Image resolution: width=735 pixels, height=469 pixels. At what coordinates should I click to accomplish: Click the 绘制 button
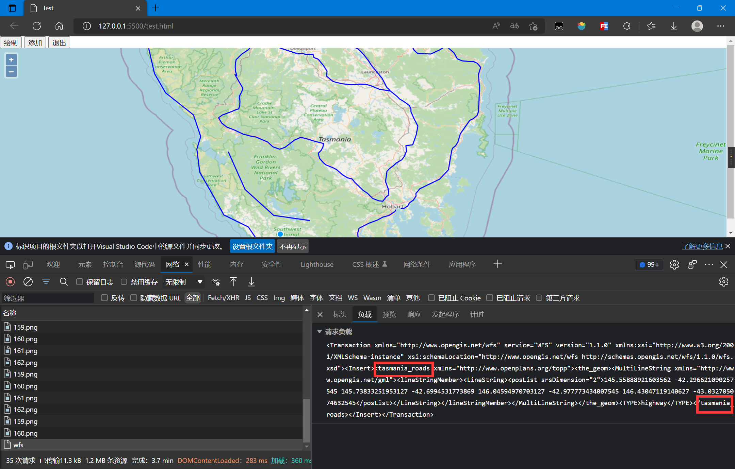11,42
